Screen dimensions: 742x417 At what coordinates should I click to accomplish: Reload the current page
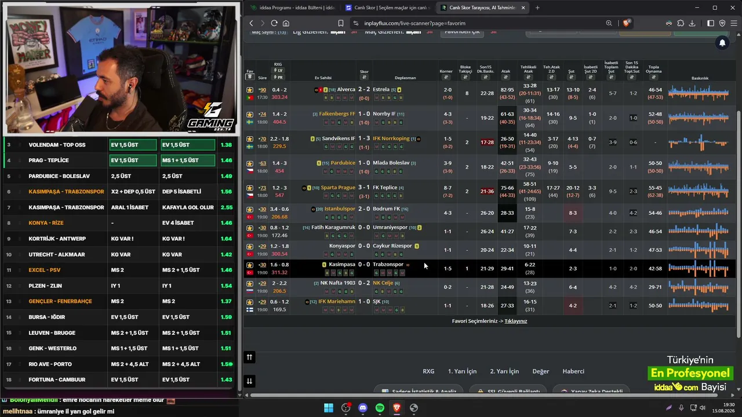274,23
